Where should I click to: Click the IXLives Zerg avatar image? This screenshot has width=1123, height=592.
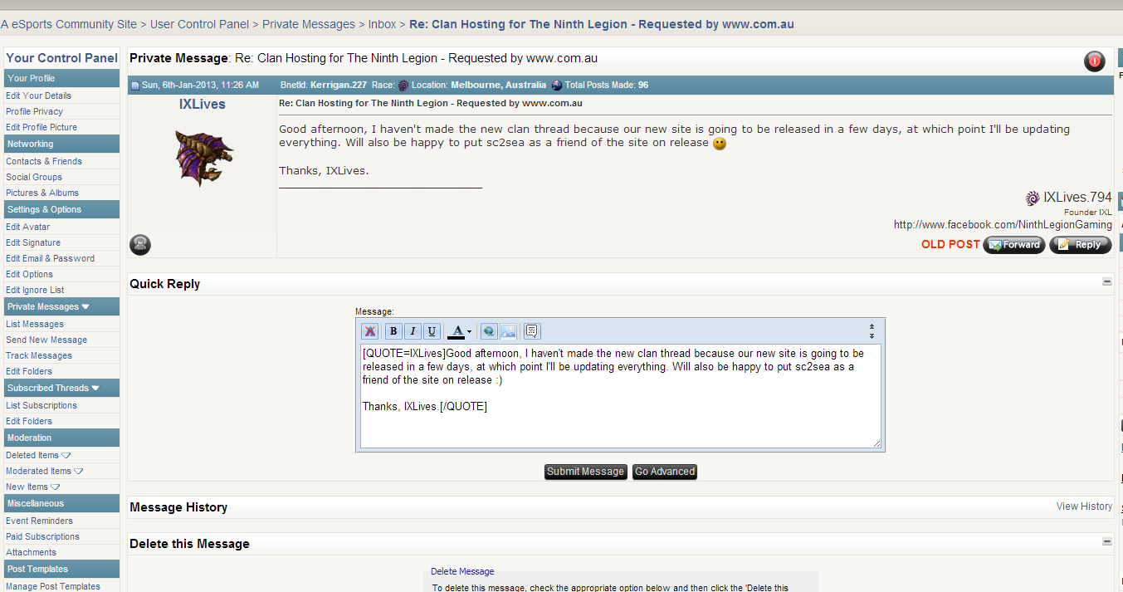[203, 156]
